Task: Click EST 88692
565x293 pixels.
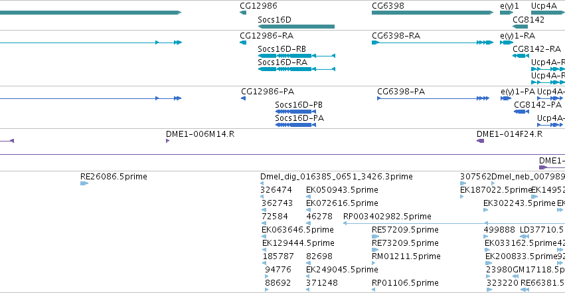Action: [278, 283]
